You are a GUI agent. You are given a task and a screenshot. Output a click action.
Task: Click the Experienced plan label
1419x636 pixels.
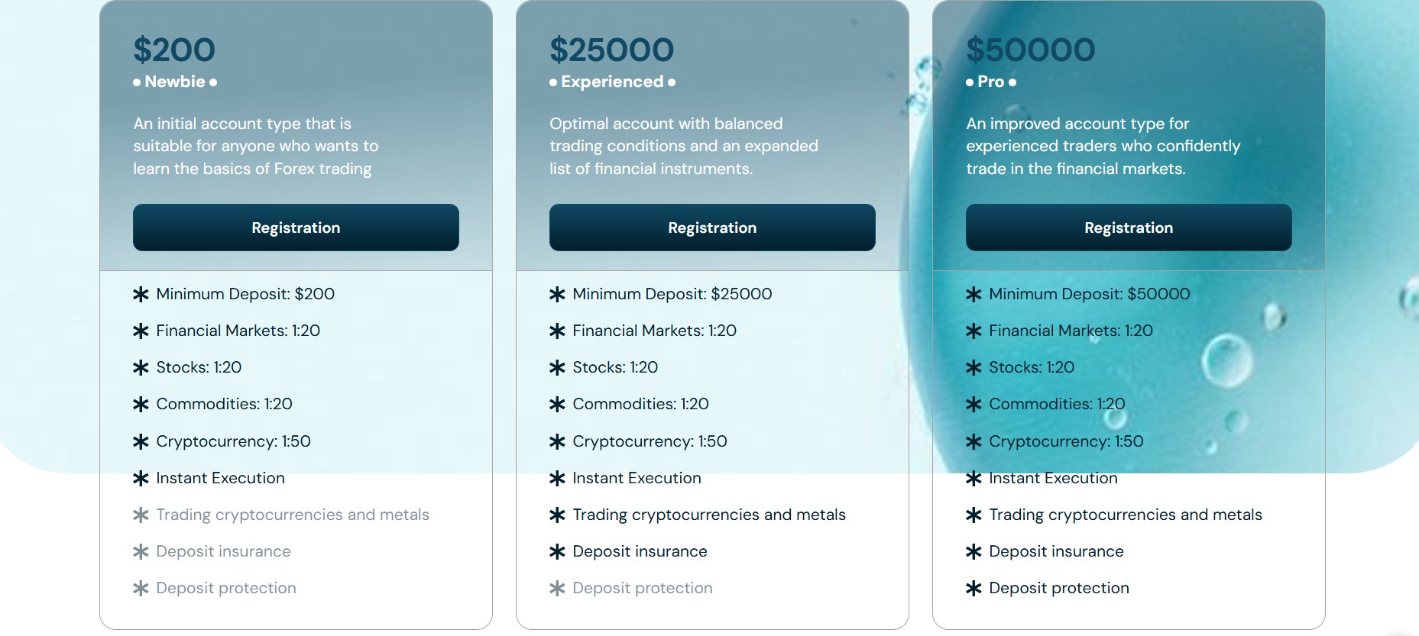tap(612, 82)
